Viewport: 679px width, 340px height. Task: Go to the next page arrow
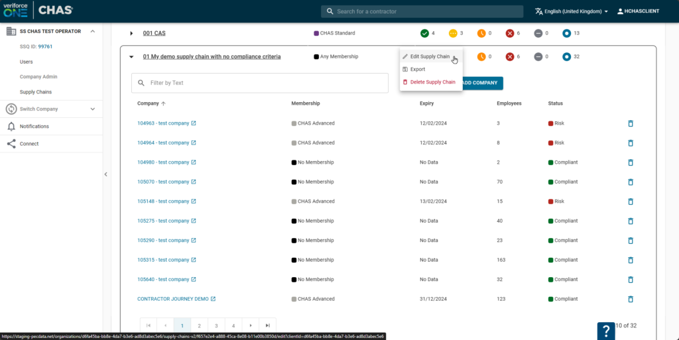coord(250,325)
